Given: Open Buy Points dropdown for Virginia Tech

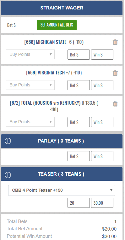Looking at the screenshot, I should [x=30, y=85].
